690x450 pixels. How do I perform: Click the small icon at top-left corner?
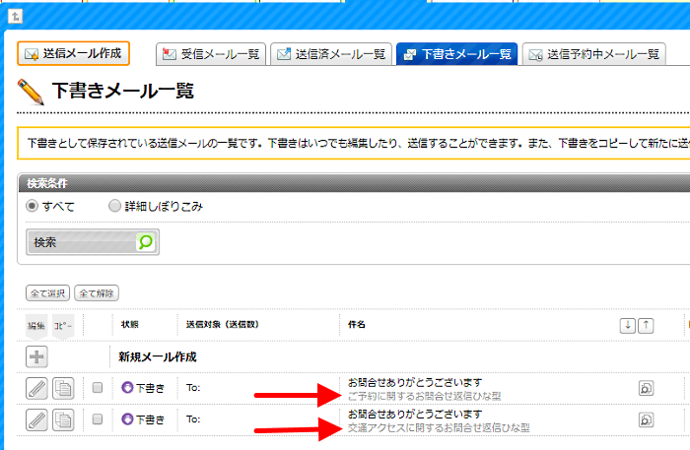pos(15,17)
